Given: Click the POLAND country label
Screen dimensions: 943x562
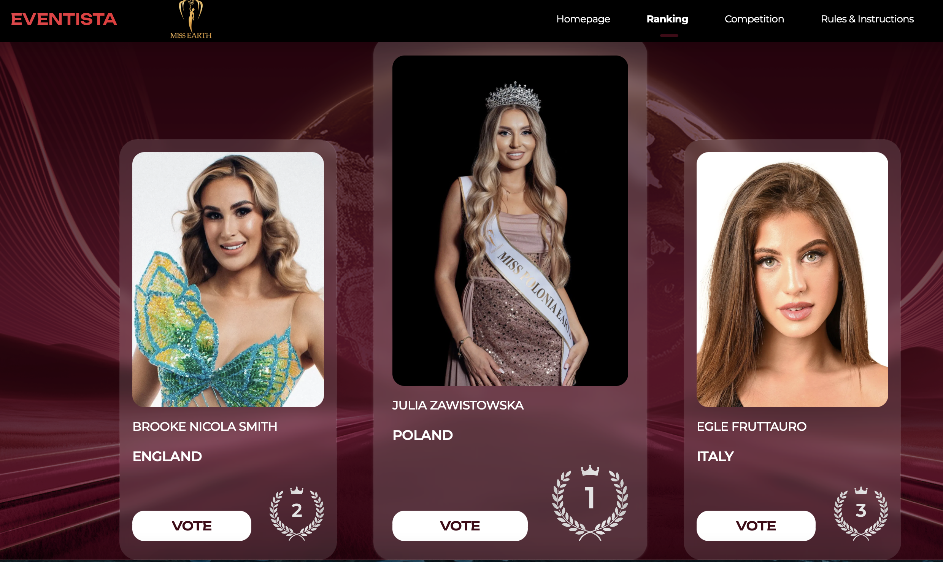Looking at the screenshot, I should (x=422, y=435).
